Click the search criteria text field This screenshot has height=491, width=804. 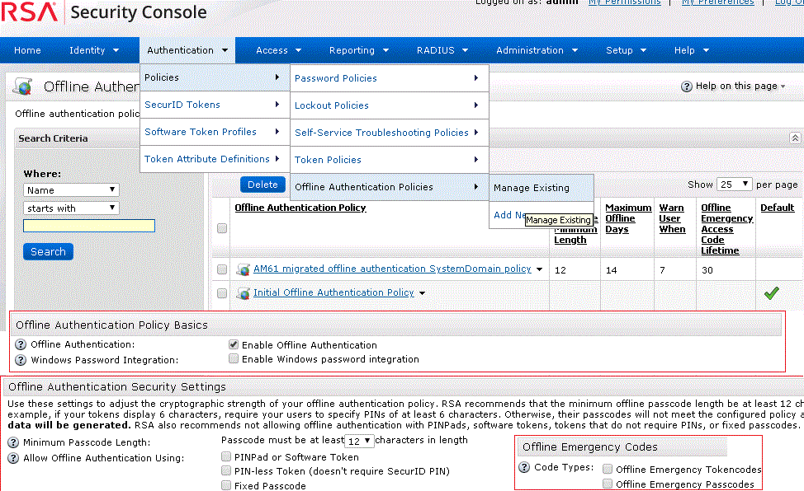pos(89,226)
